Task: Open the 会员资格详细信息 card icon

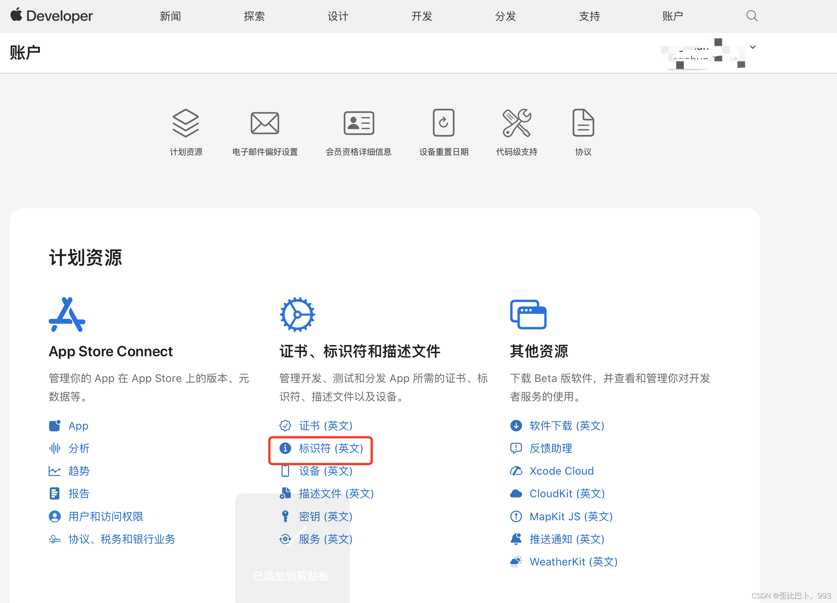Action: 358,123
